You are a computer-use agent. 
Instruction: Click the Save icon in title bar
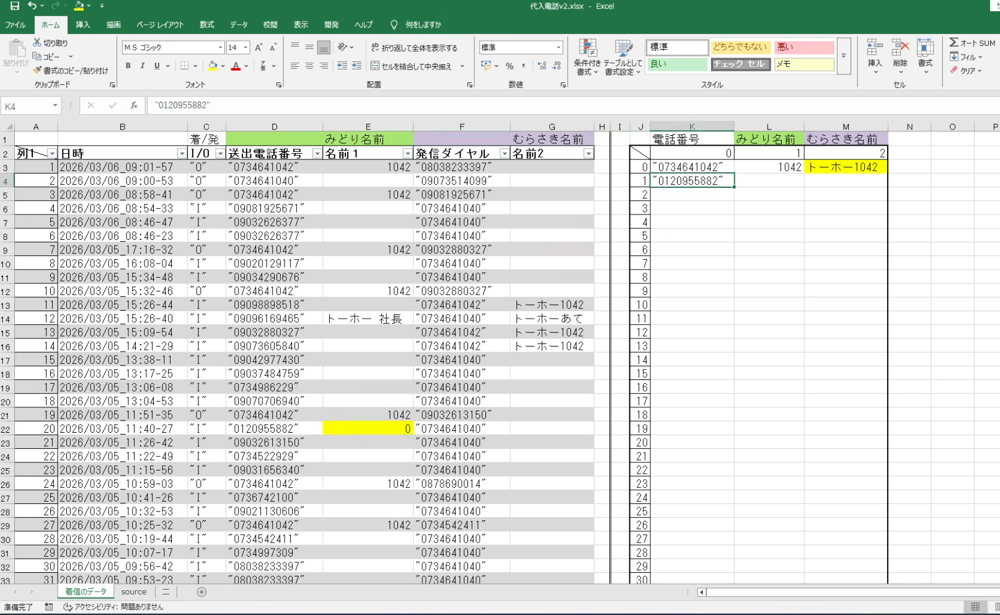[x=14, y=6]
